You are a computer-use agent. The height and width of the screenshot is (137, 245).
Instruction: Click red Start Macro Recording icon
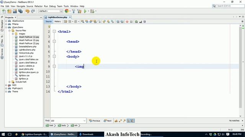127,22
